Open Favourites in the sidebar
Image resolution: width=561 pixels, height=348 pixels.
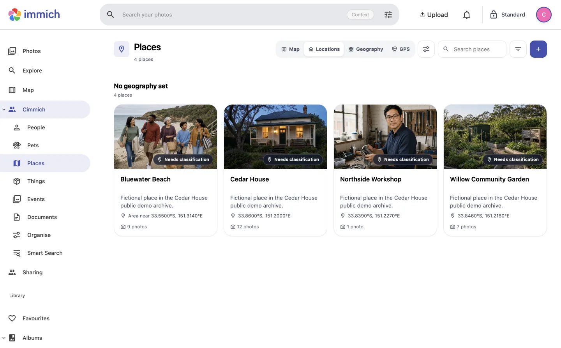(45, 318)
